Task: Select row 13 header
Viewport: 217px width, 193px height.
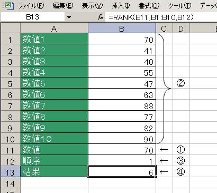Action: [x=11, y=172]
